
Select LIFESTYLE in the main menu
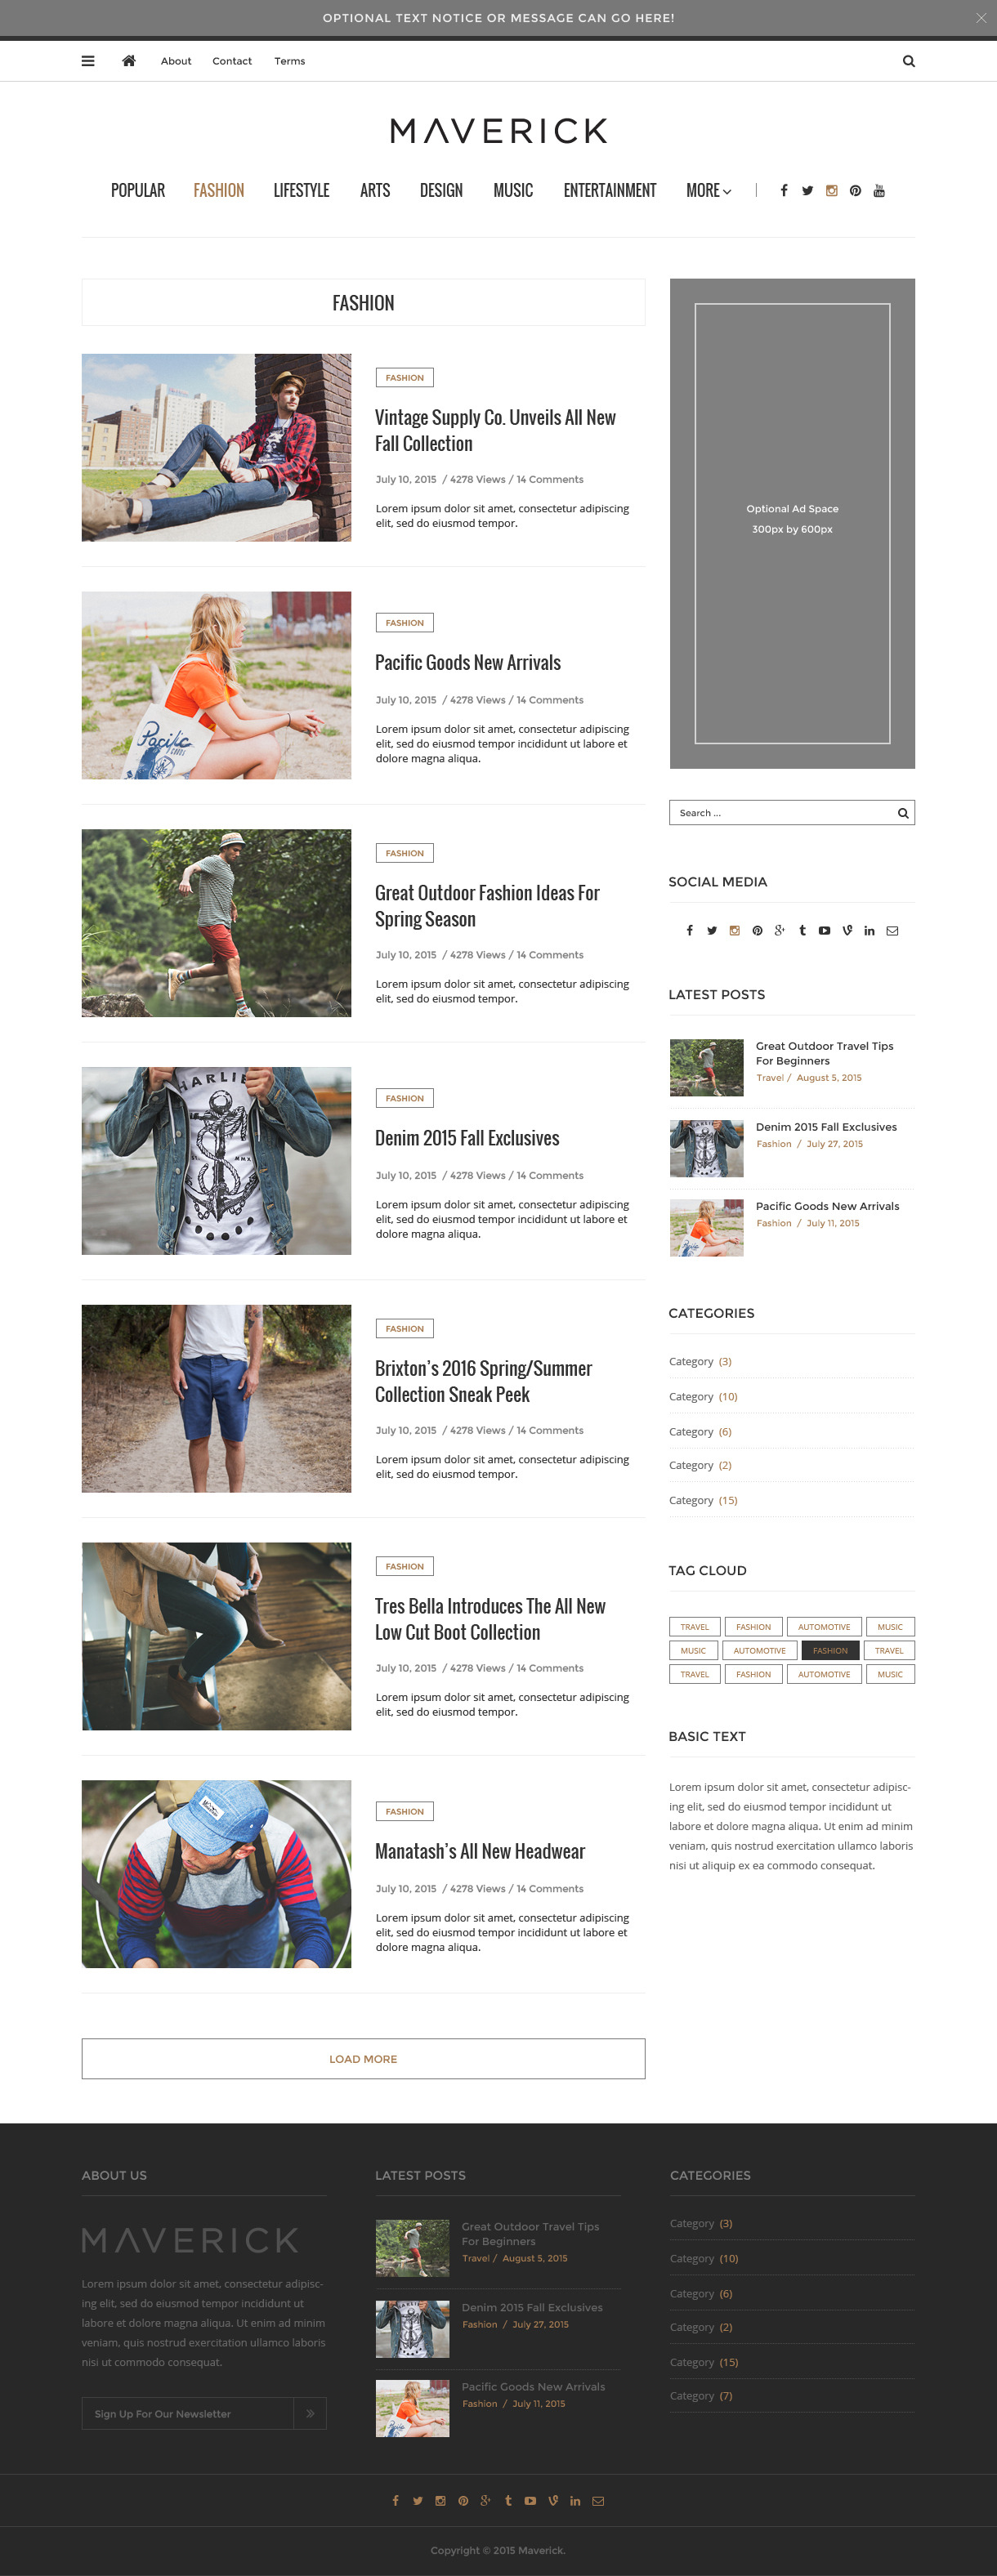(301, 191)
